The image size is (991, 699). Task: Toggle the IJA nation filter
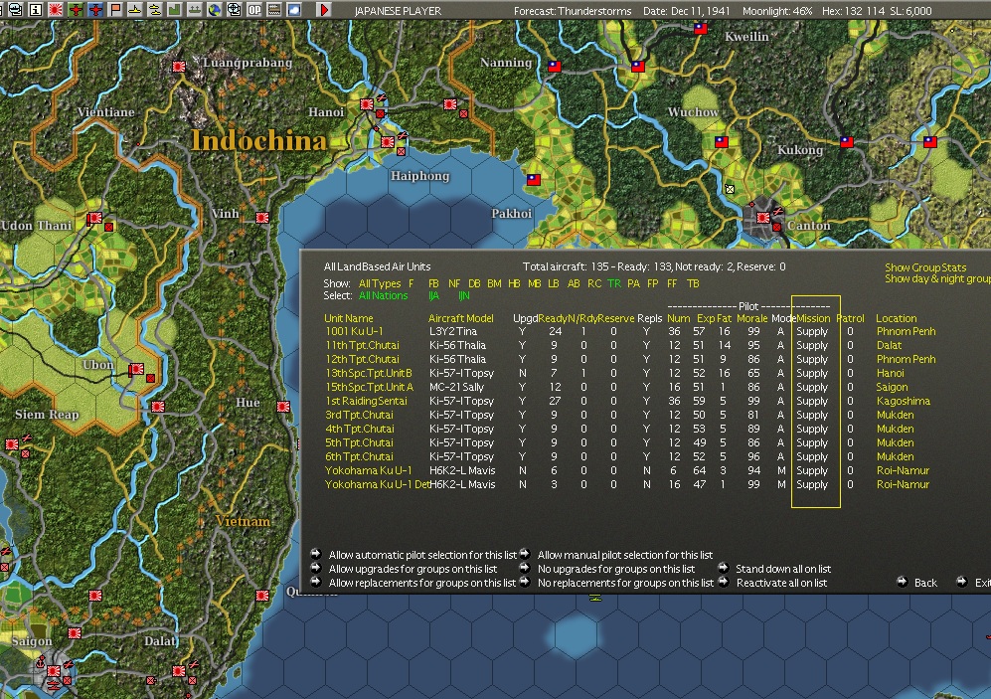tap(433, 295)
